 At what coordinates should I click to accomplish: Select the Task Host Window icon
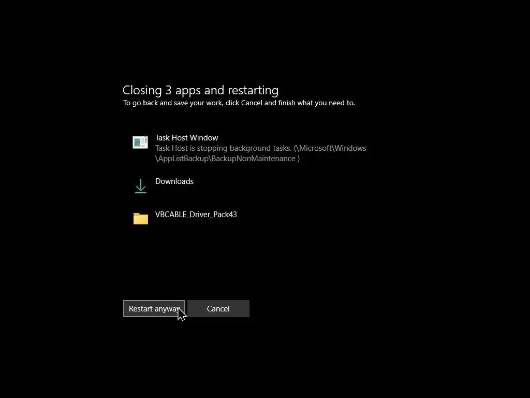click(140, 142)
